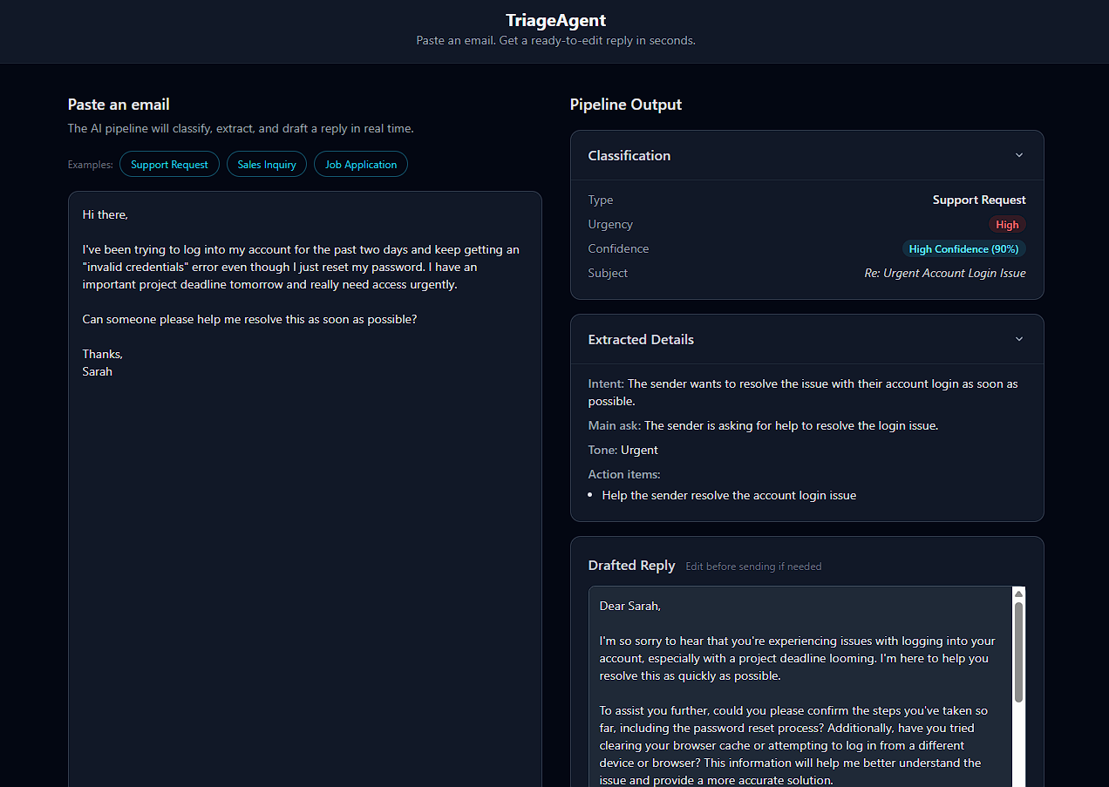
Task: Click the Drafted Reply heading
Action: coord(631,565)
